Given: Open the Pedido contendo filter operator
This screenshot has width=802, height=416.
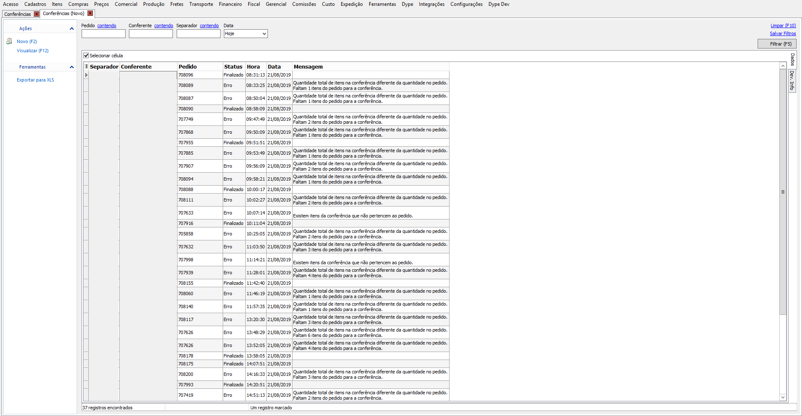Looking at the screenshot, I should (x=107, y=26).
